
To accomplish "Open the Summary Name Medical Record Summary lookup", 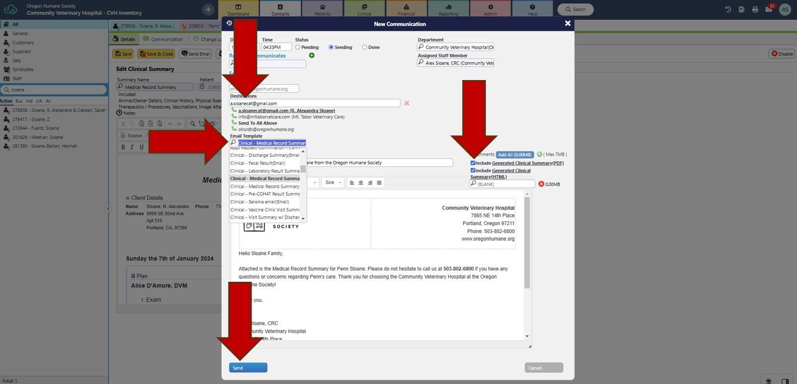I will [x=155, y=87].
